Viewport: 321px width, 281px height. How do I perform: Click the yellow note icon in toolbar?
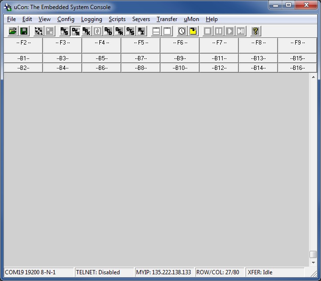point(193,31)
